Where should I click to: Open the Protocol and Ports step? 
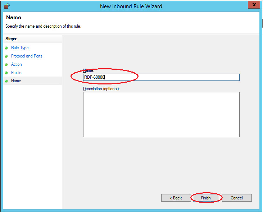[27, 56]
